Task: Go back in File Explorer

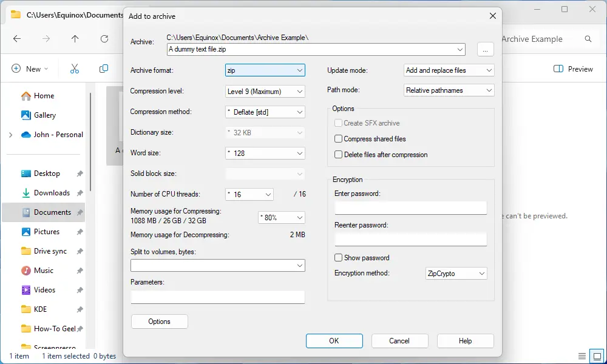Action: (16, 39)
